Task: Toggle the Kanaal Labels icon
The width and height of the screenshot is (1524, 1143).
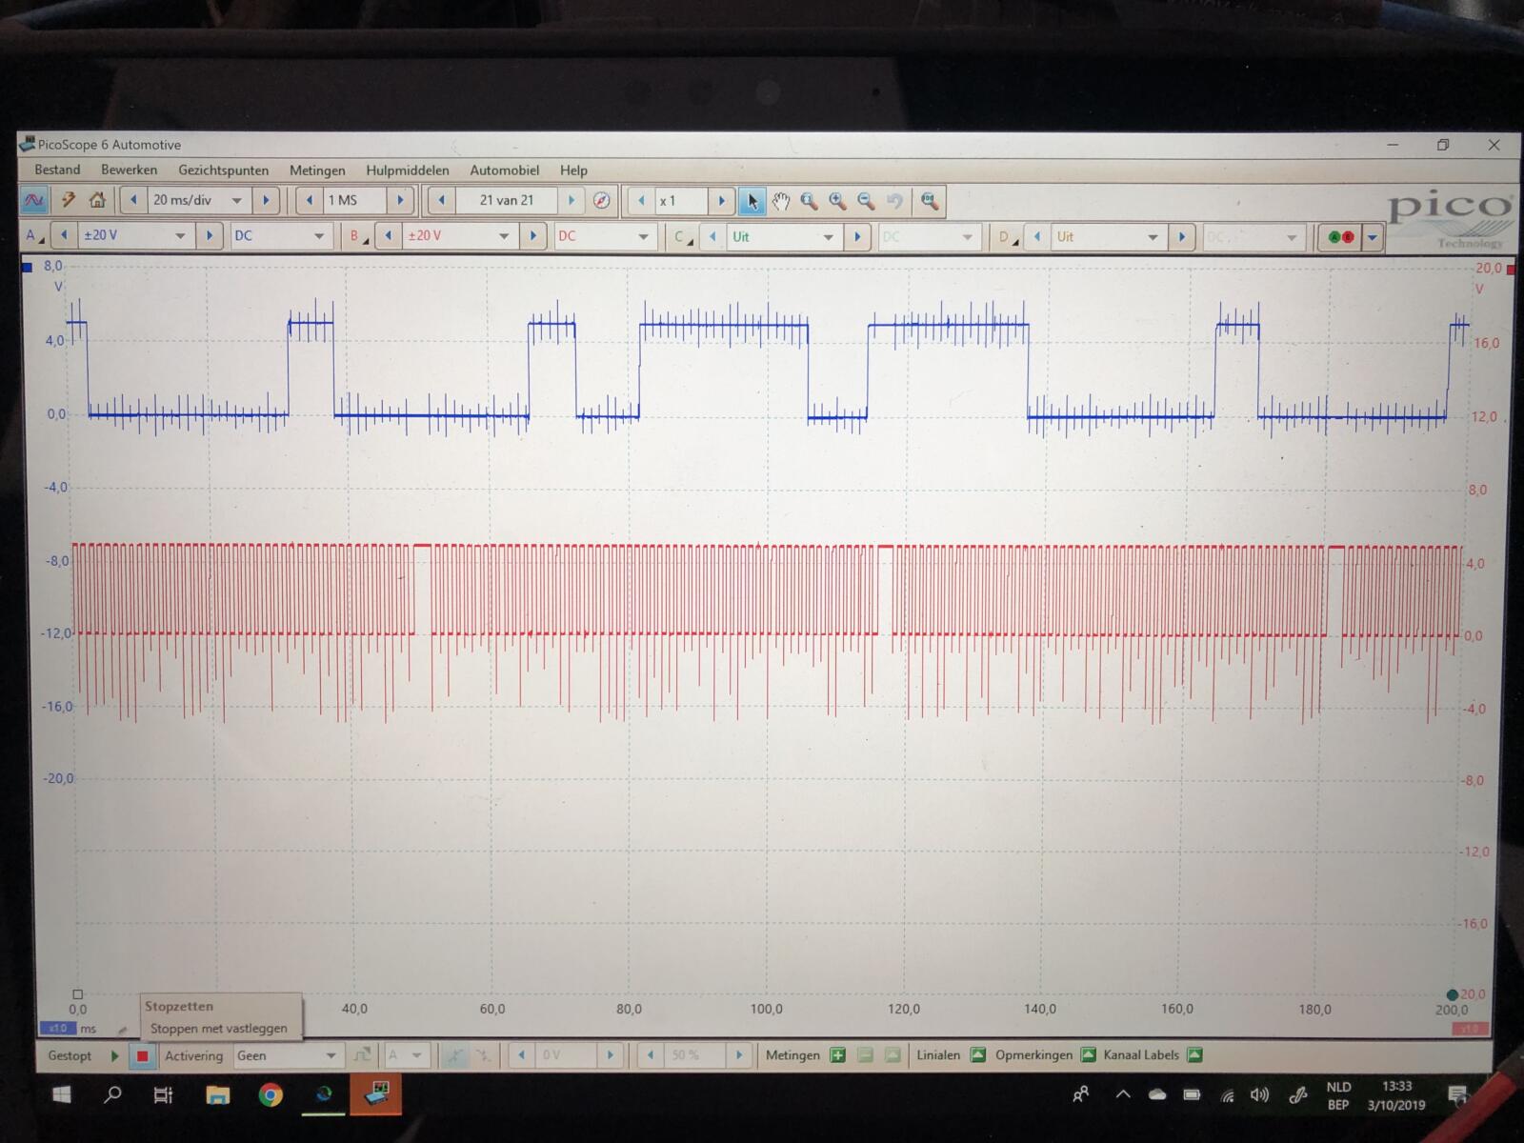Action: point(1194,1054)
